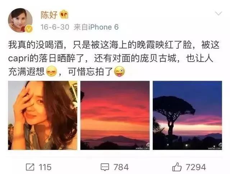The width and height of the screenshot is (230, 174).
Task: Tap the username 陈好
Action: click(x=49, y=15)
